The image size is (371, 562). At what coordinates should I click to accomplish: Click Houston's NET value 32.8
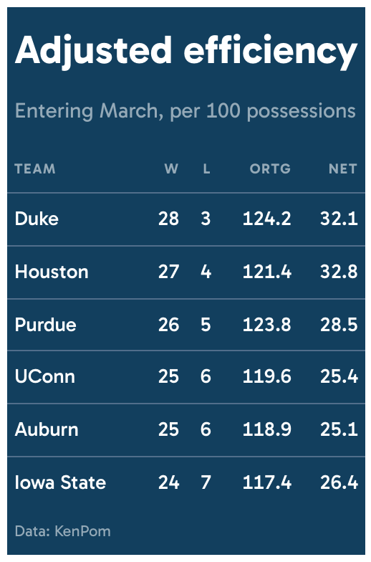pos(339,272)
